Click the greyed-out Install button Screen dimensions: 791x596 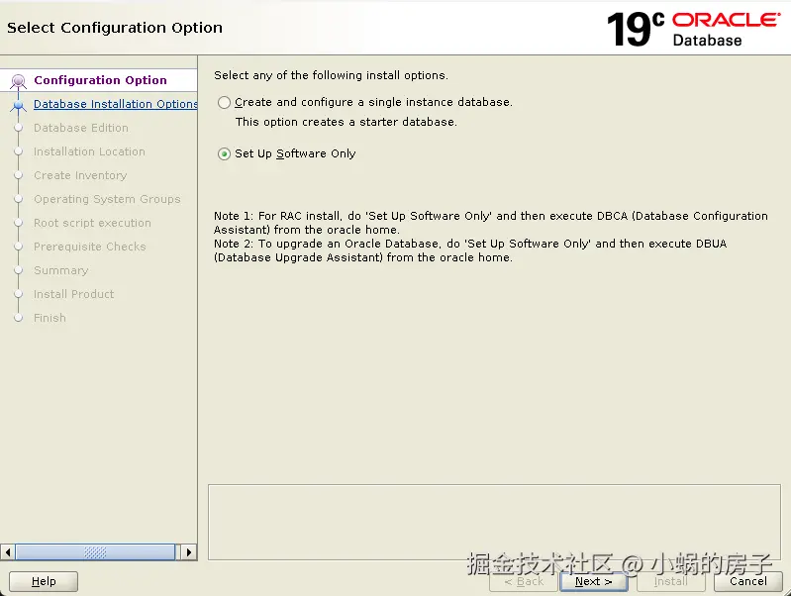(x=670, y=581)
